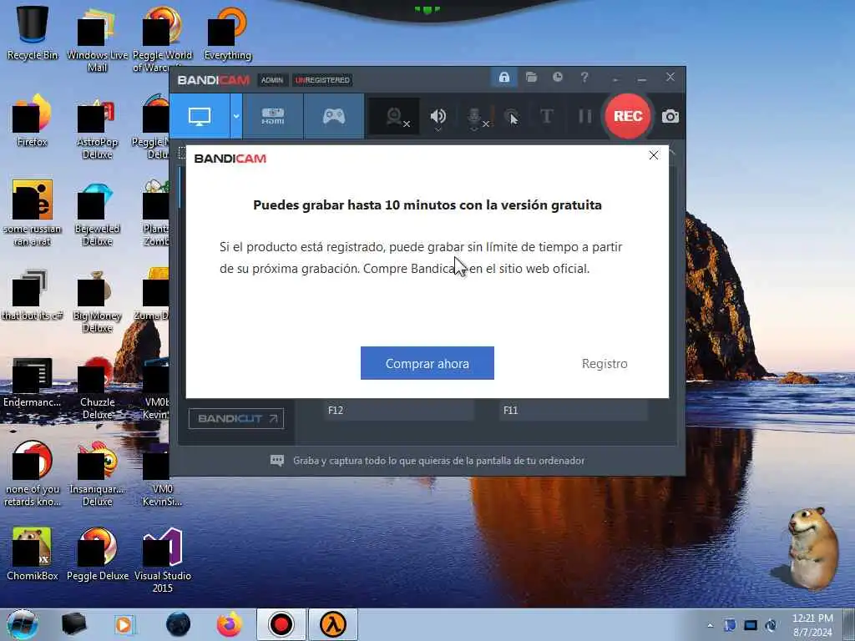Viewport: 855px width, 641px height.
Task: Click the text overlay T icon
Action: coord(546,116)
